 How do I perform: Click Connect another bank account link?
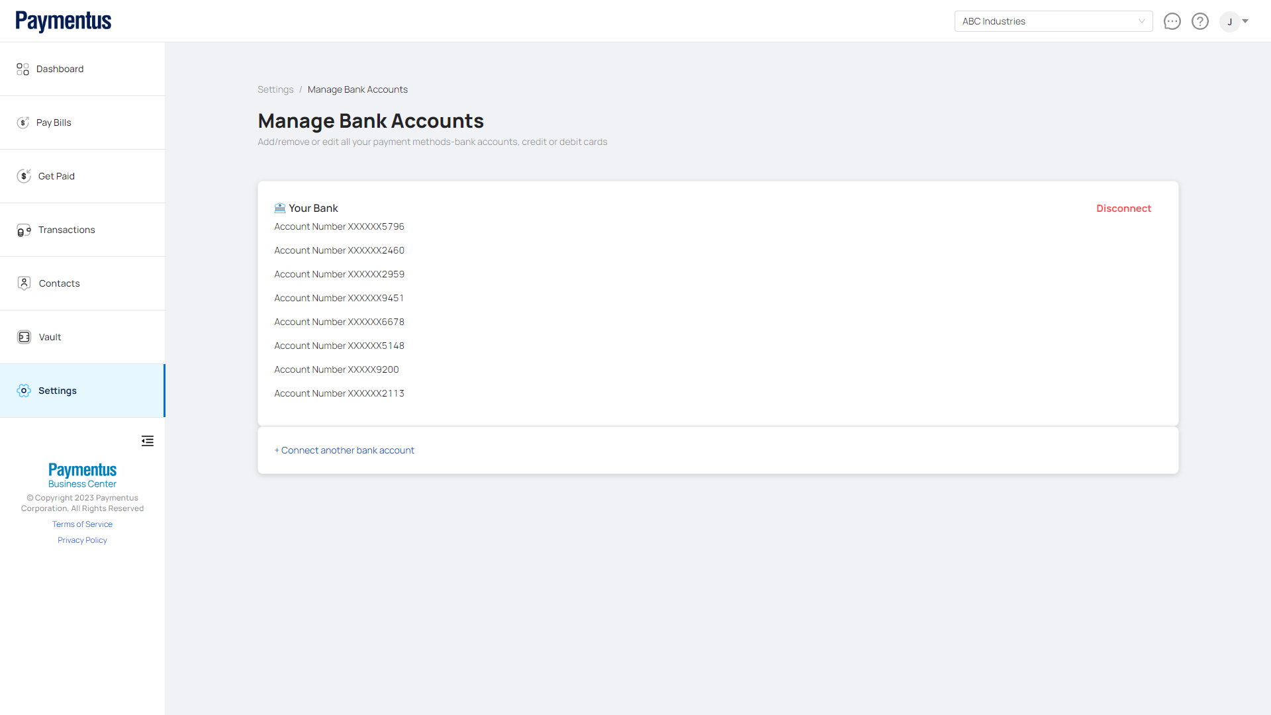(x=344, y=450)
